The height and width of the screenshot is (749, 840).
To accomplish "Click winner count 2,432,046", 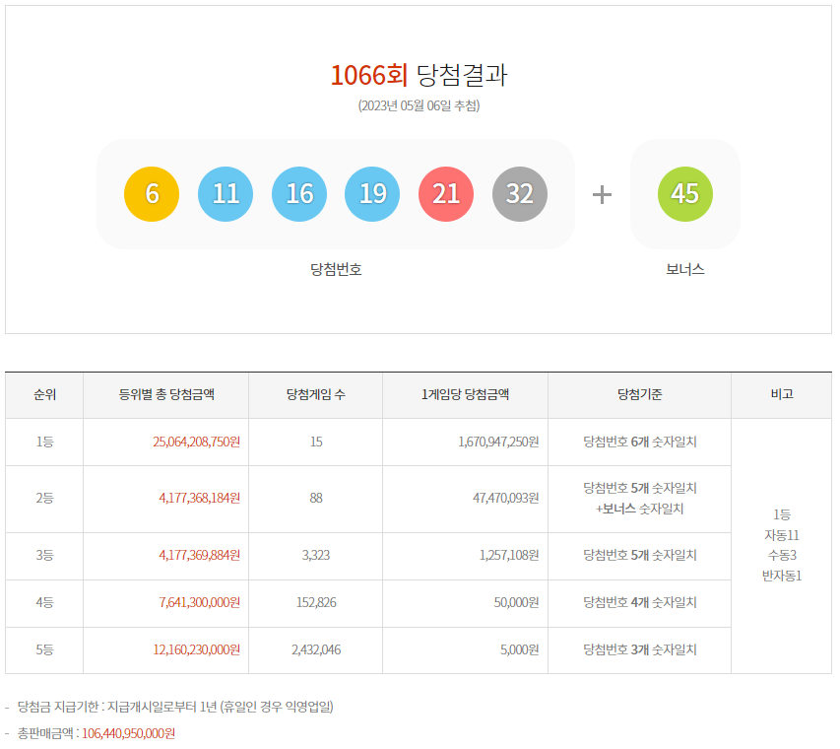I will (316, 649).
